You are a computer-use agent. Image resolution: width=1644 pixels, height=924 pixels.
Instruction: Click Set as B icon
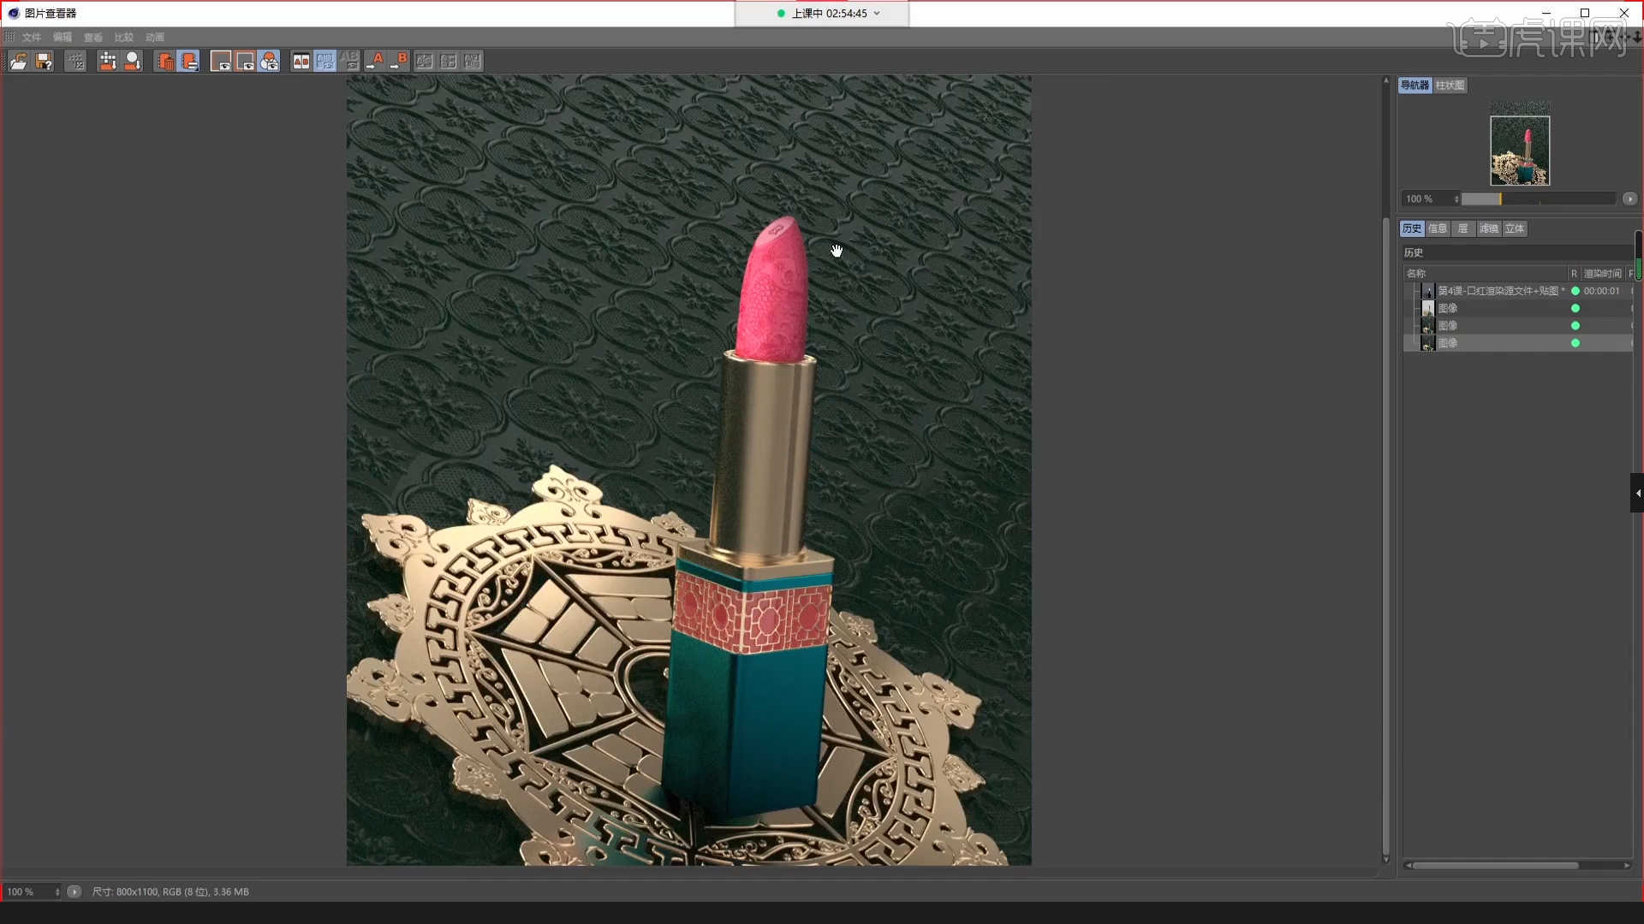[x=399, y=61]
